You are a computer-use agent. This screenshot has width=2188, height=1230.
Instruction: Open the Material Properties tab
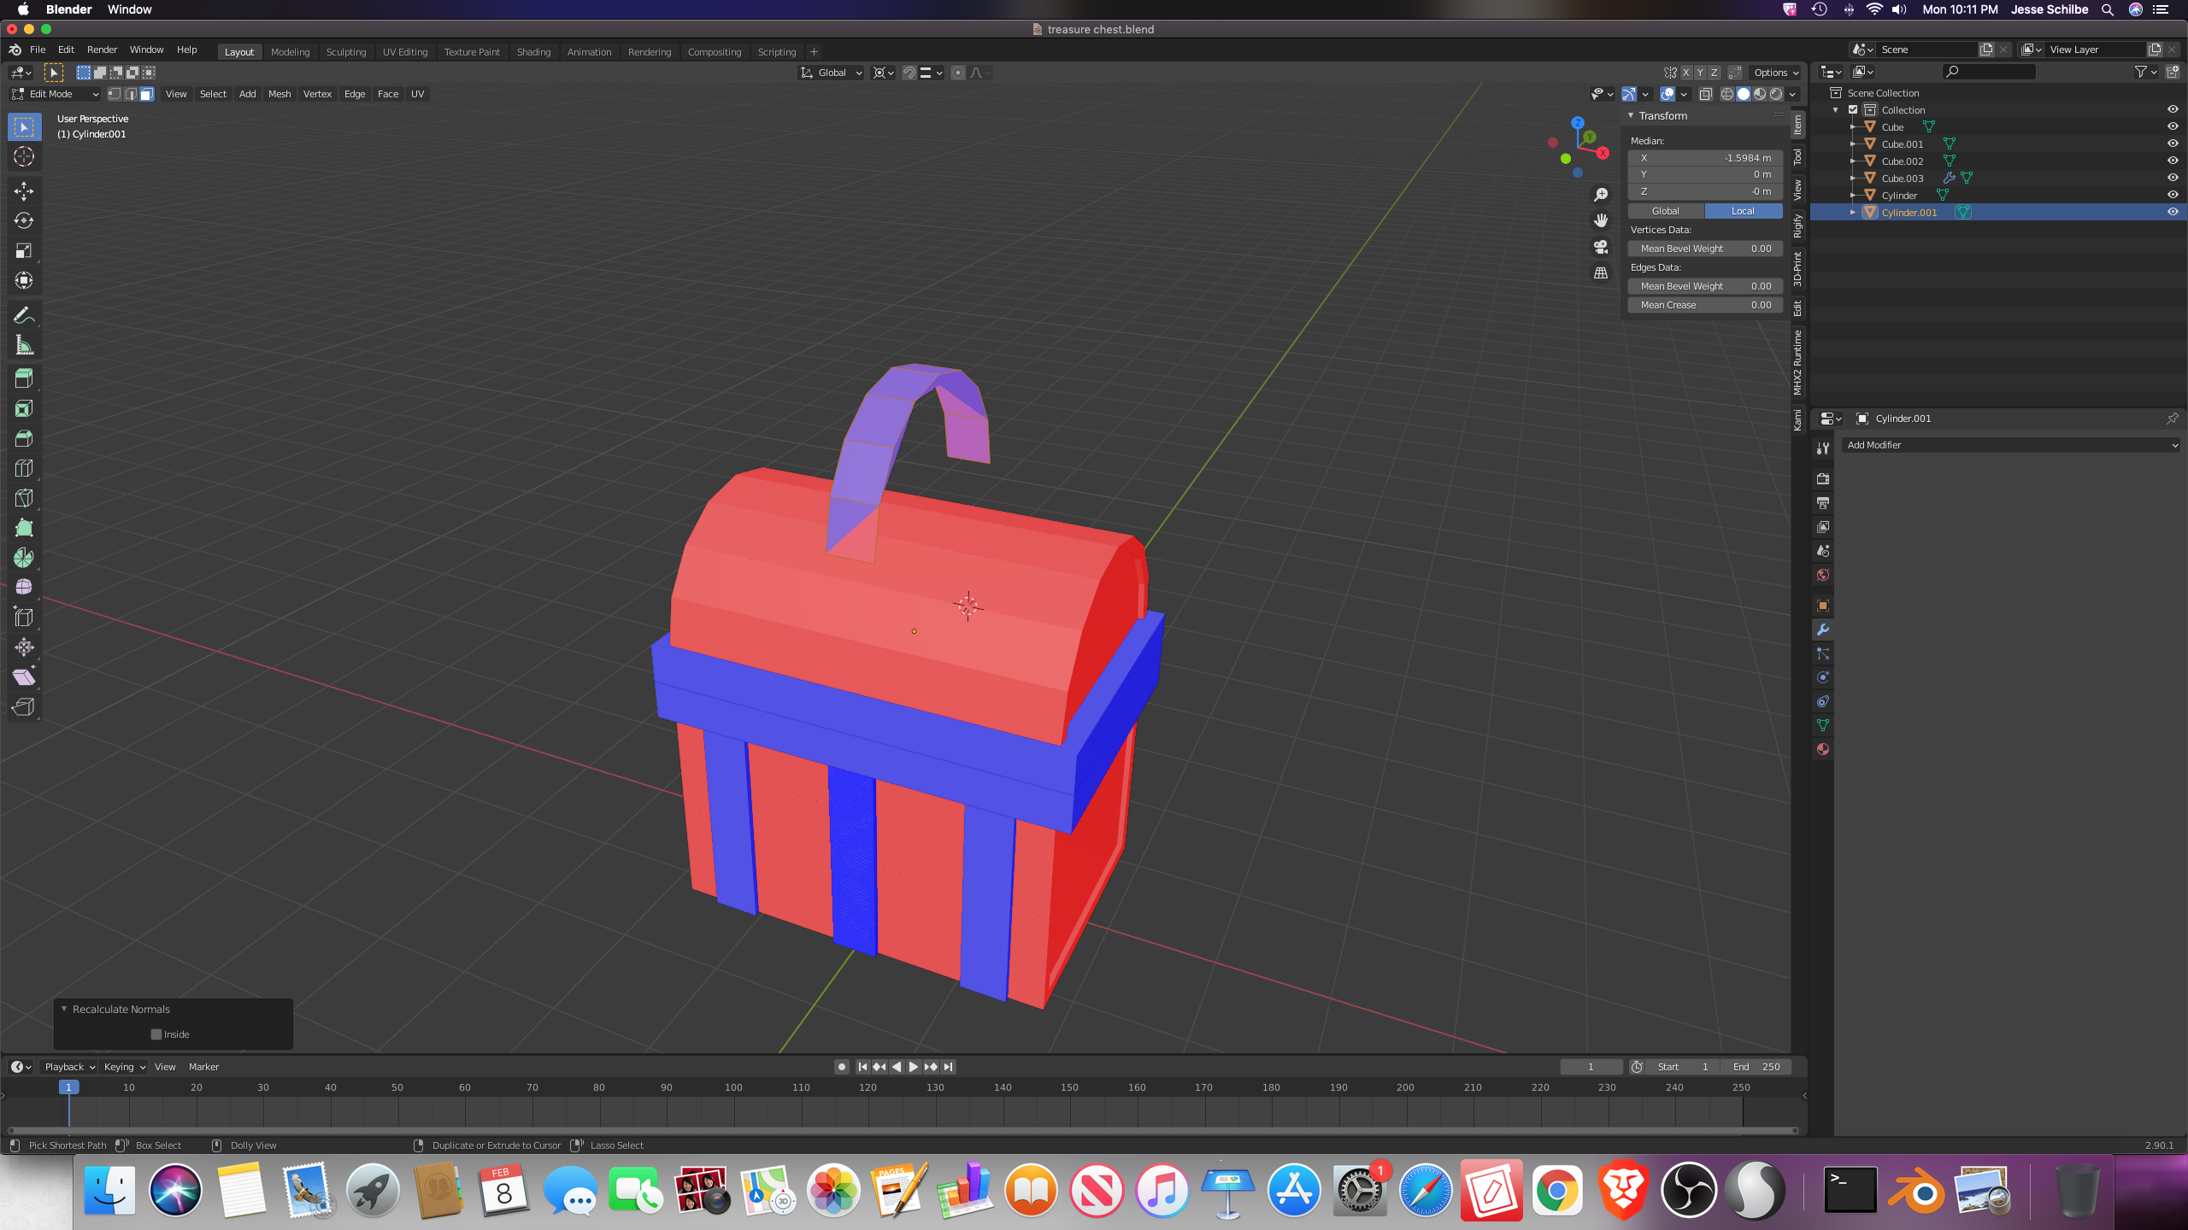tap(1822, 749)
